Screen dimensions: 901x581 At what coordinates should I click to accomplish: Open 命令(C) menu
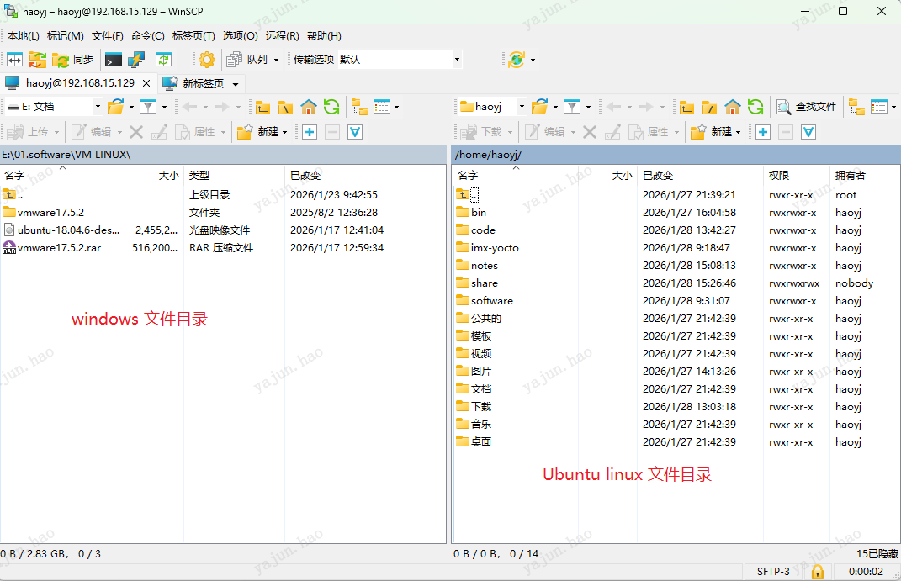coord(148,35)
